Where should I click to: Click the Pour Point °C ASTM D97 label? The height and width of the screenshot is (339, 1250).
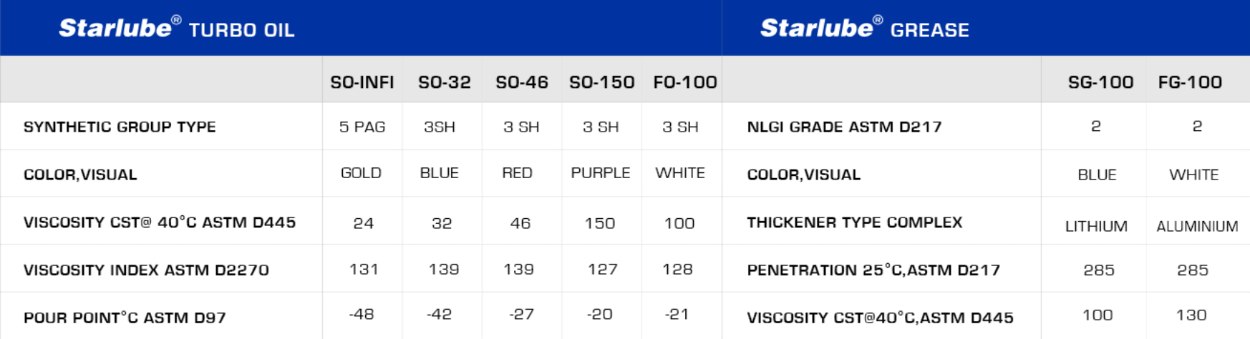coord(125,318)
